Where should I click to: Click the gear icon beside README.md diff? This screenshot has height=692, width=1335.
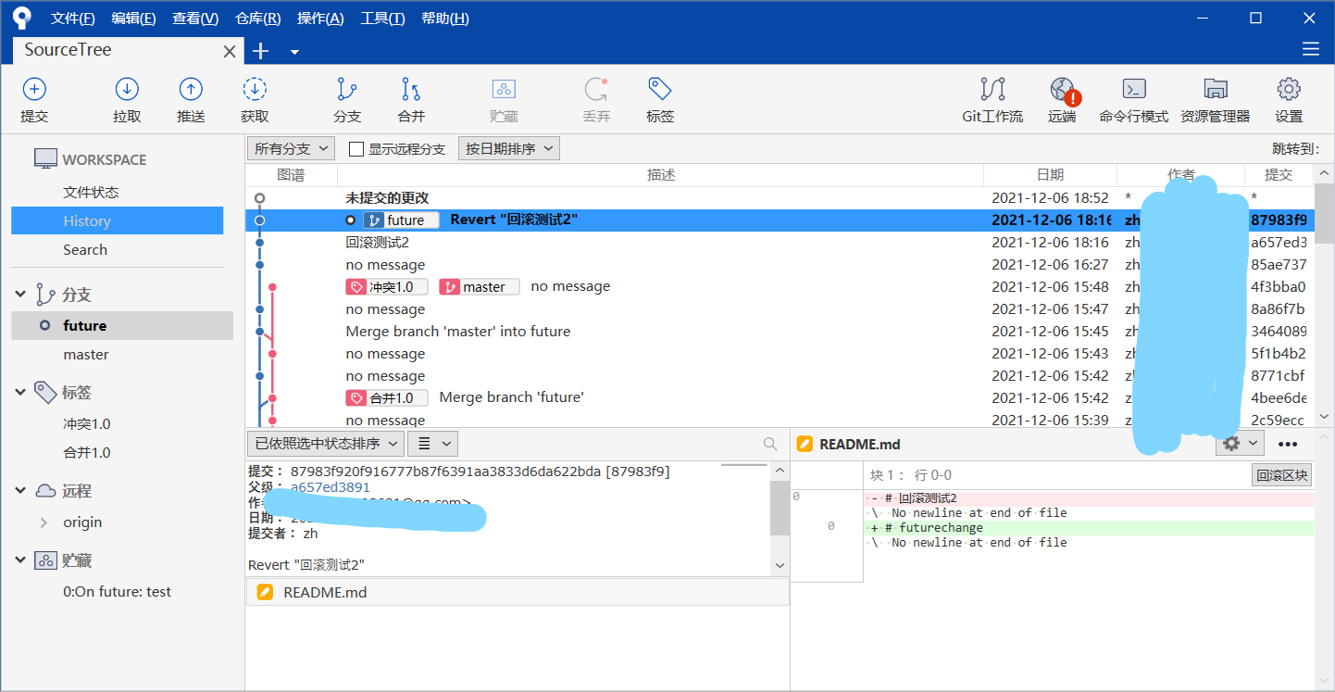pyautogui.click(x=1240, y=443)
